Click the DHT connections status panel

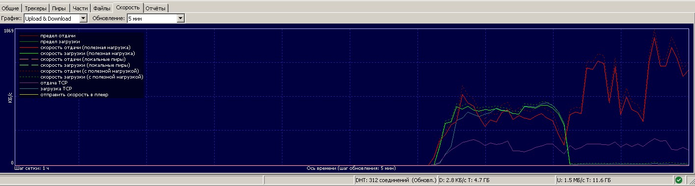[395, 180]
